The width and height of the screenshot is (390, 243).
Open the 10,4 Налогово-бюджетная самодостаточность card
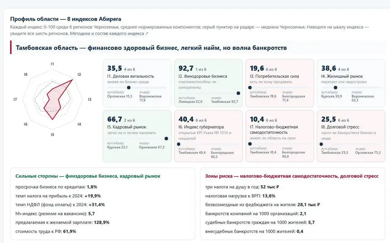click(280, 136)
